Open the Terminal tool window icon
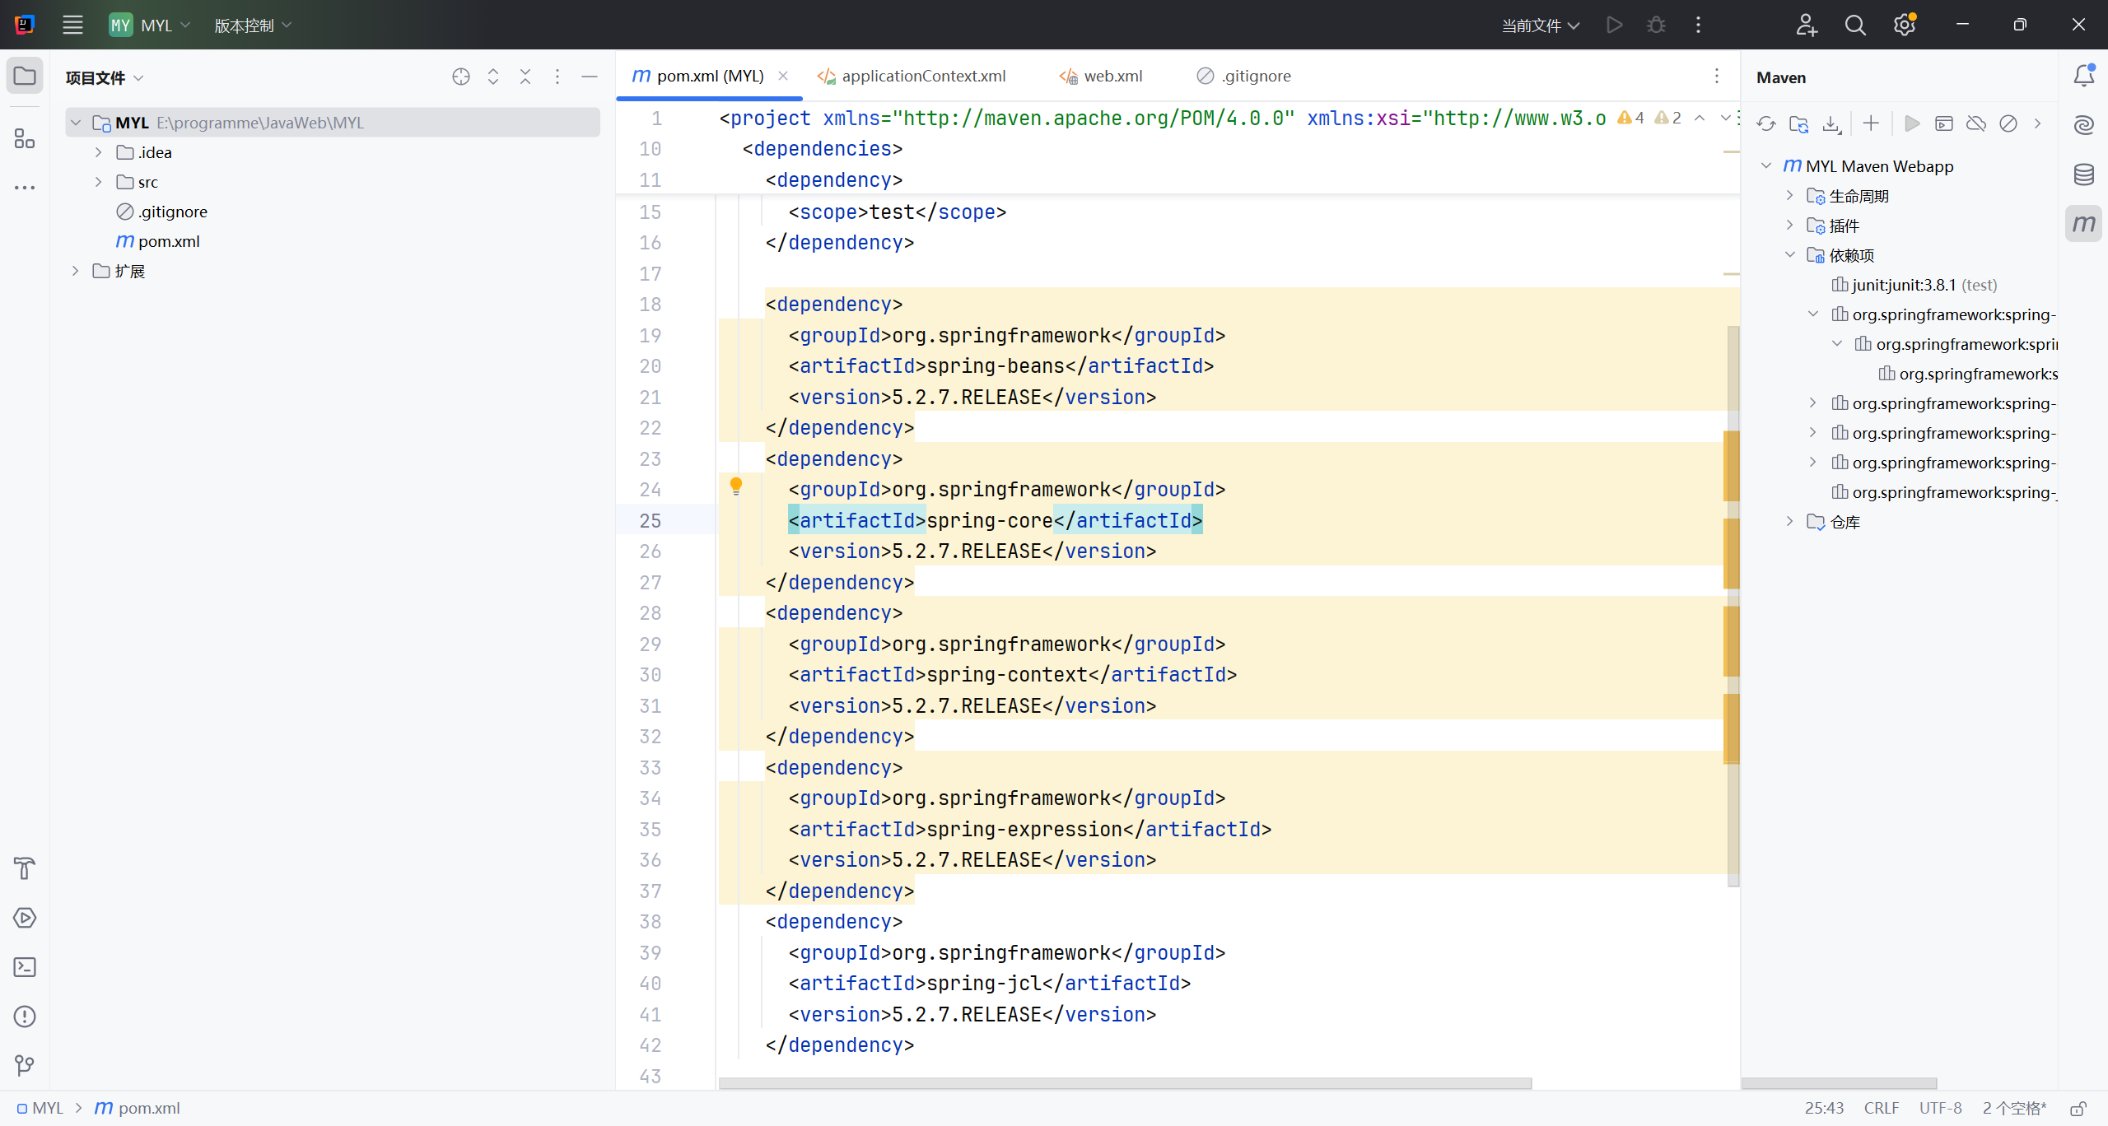Image resolution: width=2108 pixels, height=1126 pixels. (25, 967)
